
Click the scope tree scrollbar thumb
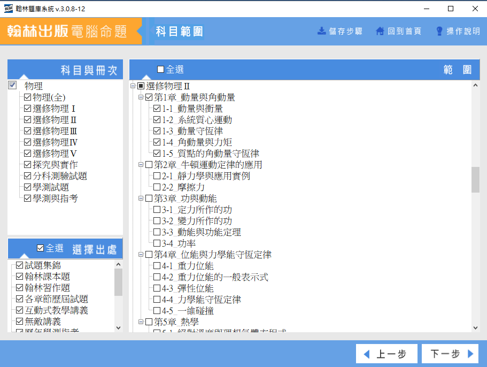tap(475, 180)
